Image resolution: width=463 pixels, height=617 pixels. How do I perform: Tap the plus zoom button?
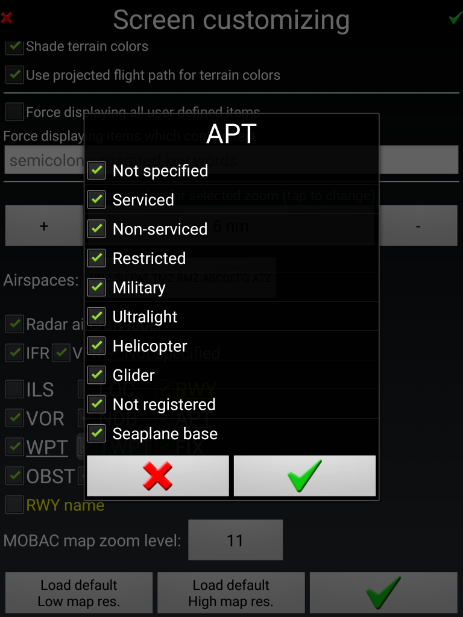(44, 225)
